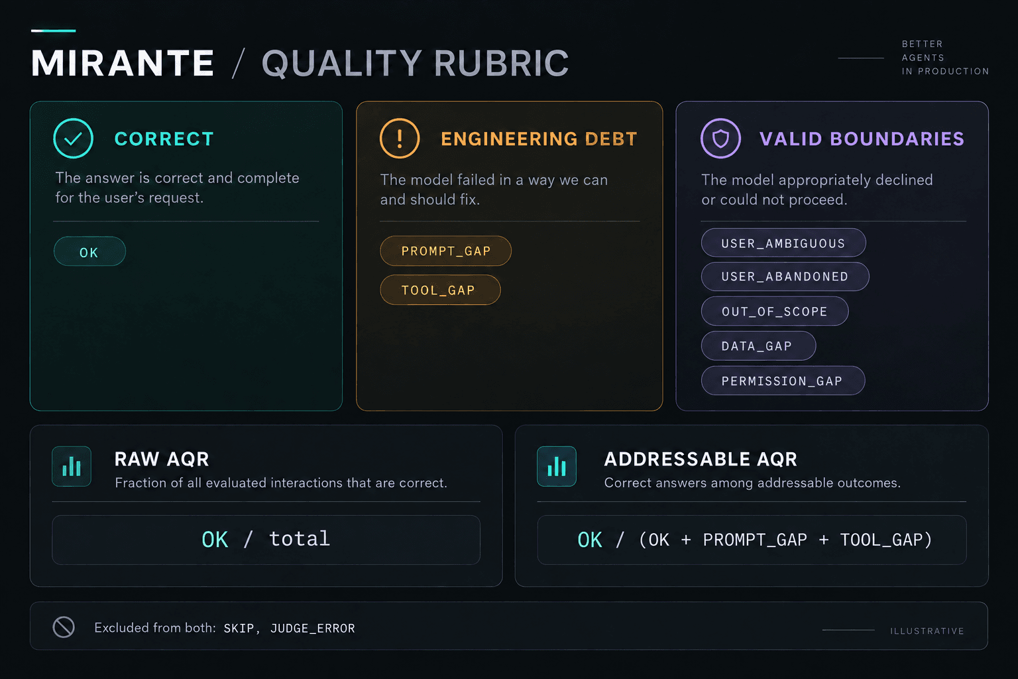
Task: Click the PERMISSION_GAP tag
Action: [783, 381]
